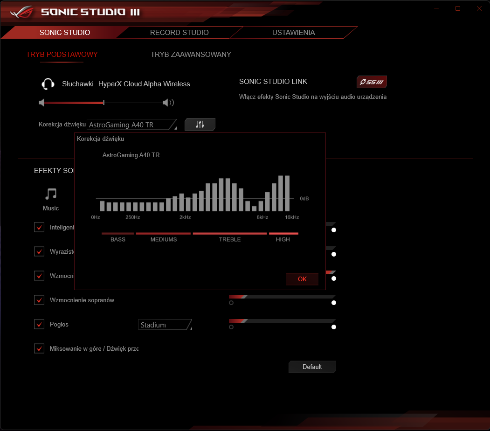
Task: Adjust the Pogłos level slider
Action: click(282, 320)
